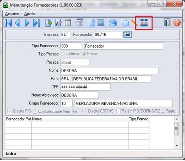
Task: Click the Tipo Fornecedor description field
Action: (124, 46)
